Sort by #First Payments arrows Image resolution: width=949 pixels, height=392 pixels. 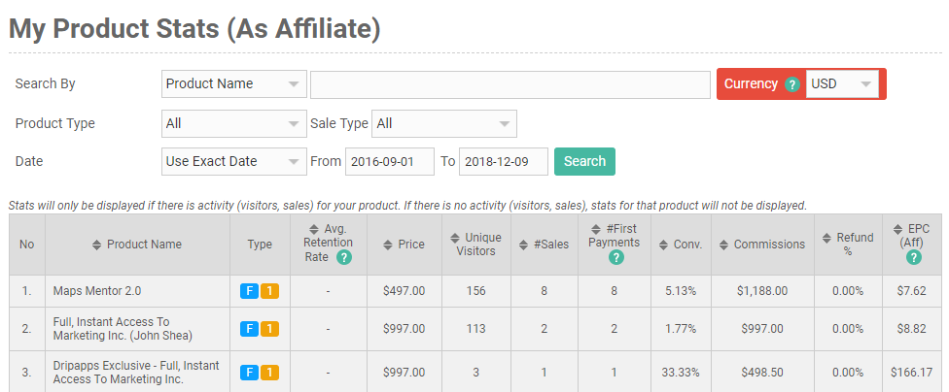click(x=596, y=230)
